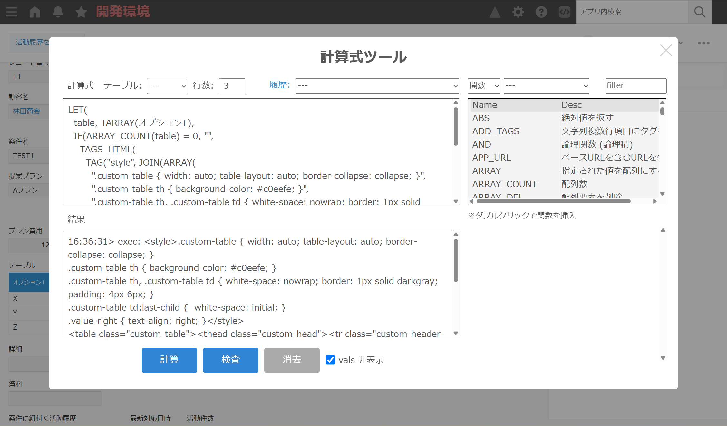
Task: Toggle the vals 非表示 checkbox
Action: [x=330, y=360]
